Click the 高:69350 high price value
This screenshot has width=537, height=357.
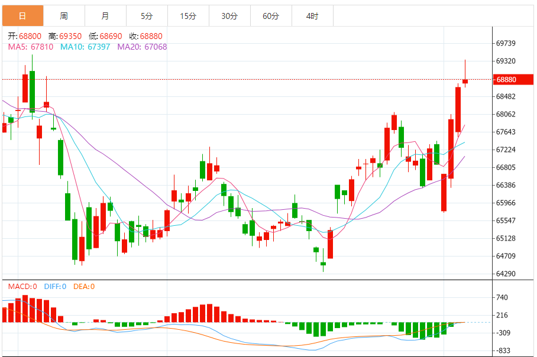click(65, 36)
